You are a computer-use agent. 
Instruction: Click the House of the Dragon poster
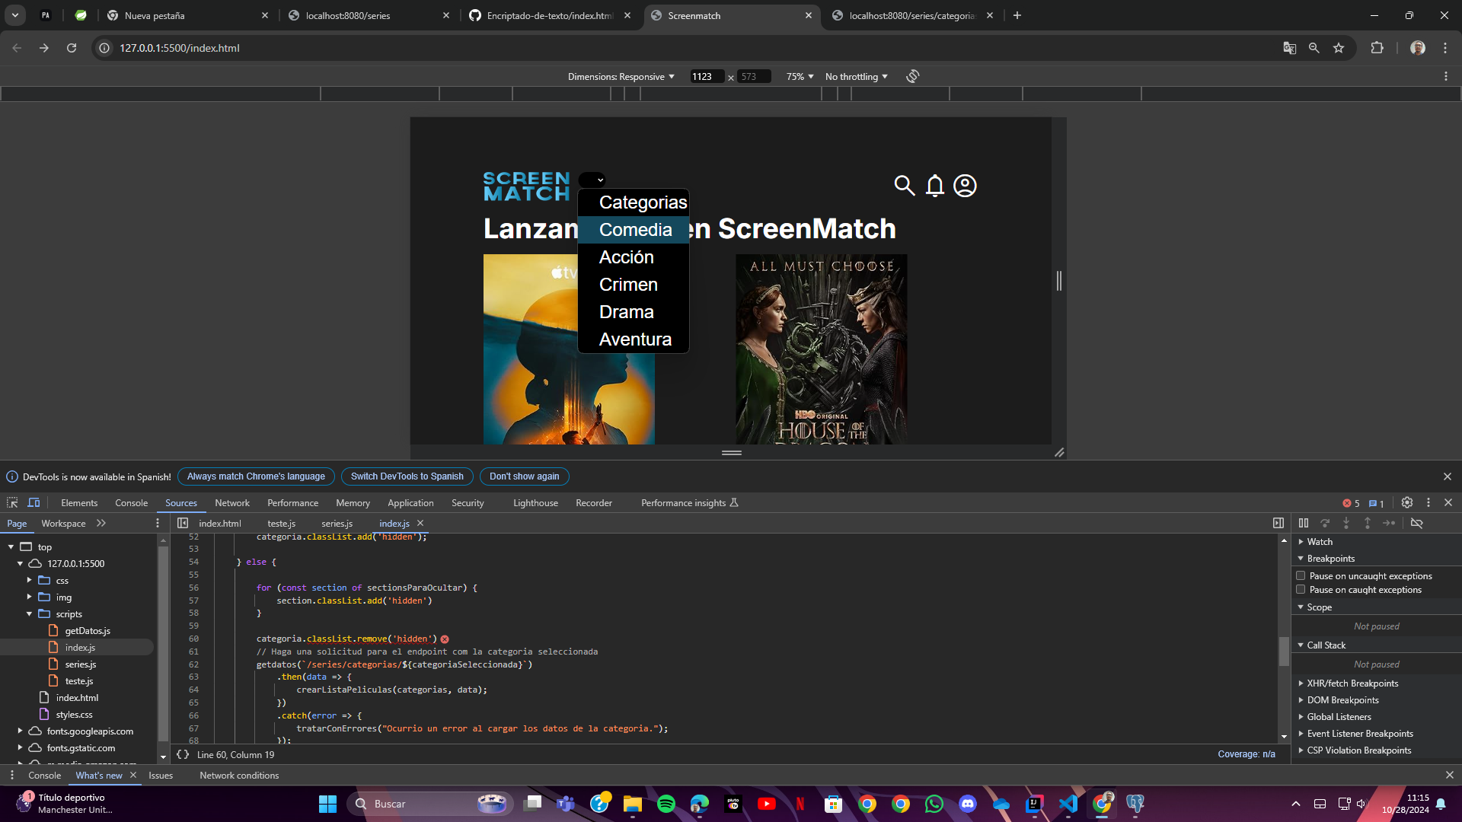click(x=821, y=349)
